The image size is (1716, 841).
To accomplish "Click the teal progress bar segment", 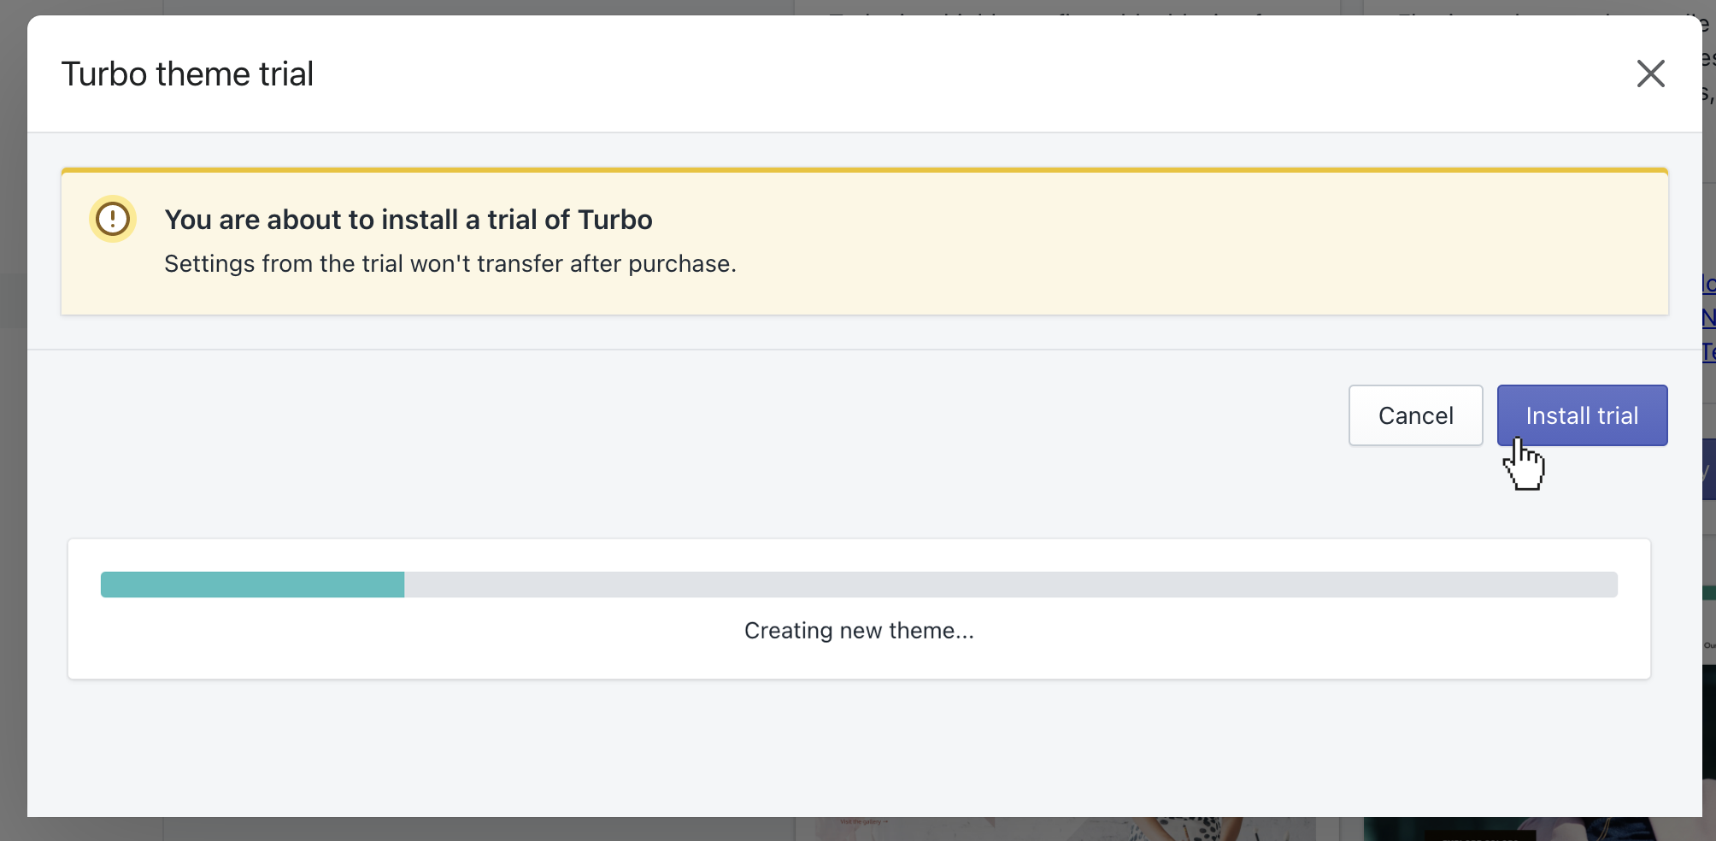I will point(252,585).
